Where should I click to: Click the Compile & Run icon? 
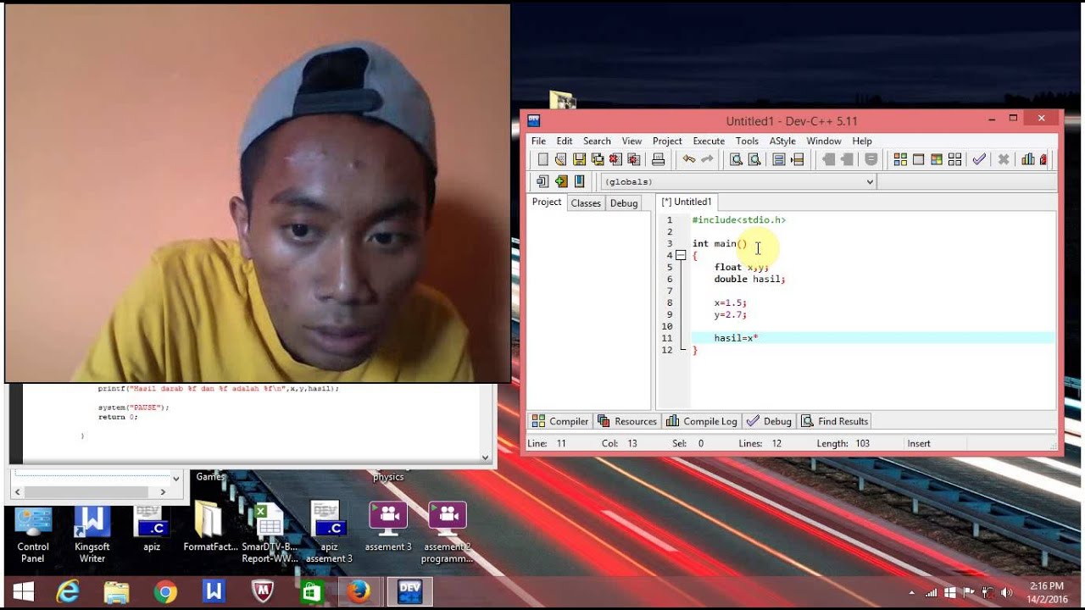point(937,159)
